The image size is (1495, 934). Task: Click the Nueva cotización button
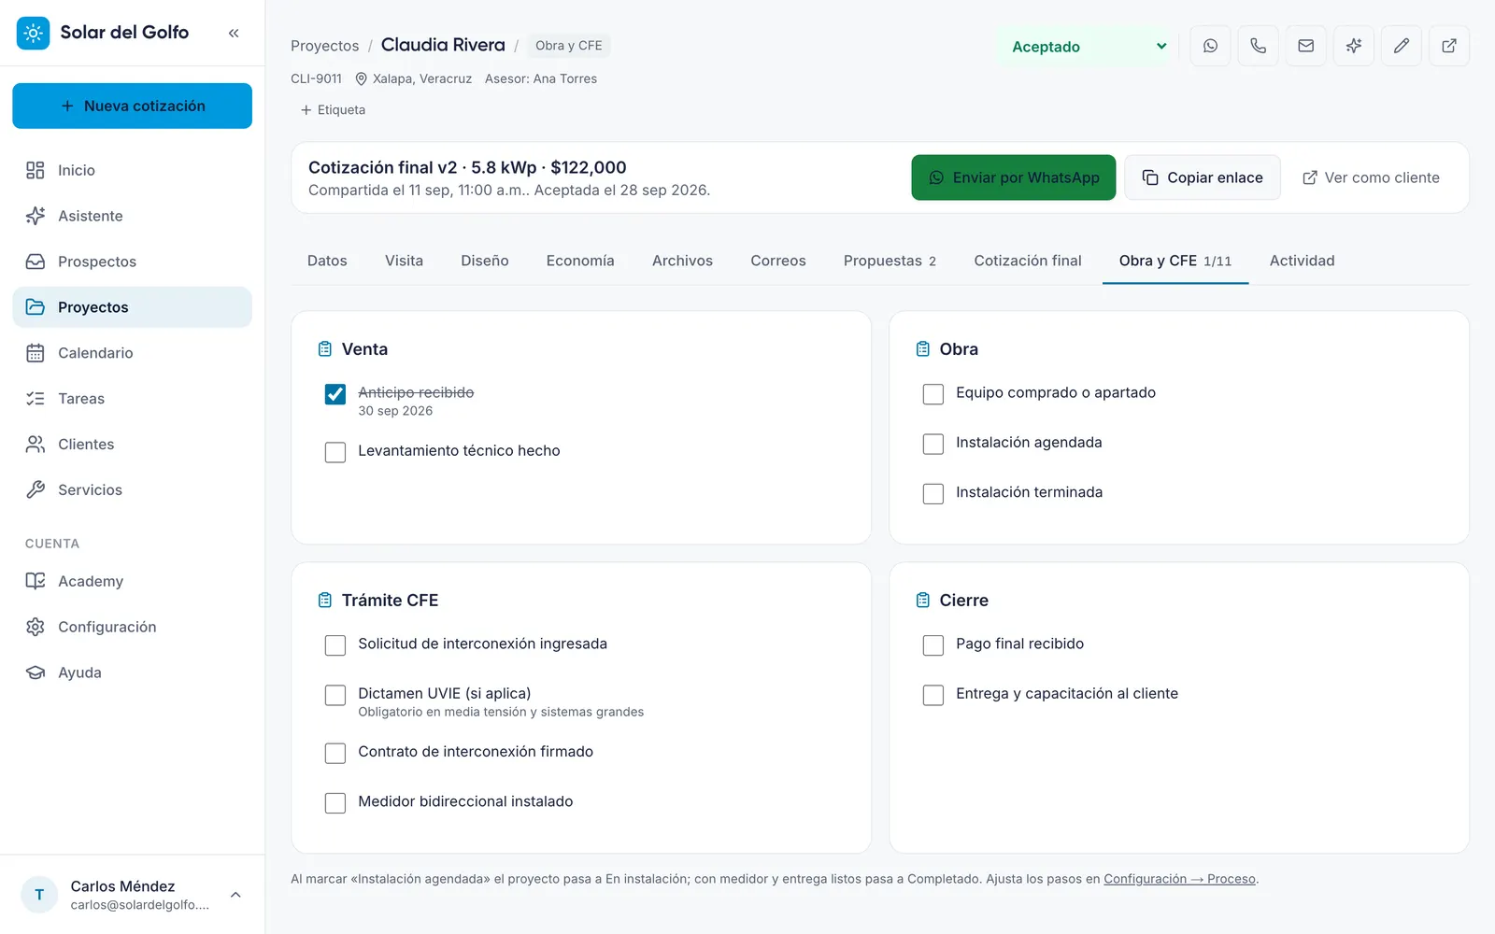pos(132,106)
